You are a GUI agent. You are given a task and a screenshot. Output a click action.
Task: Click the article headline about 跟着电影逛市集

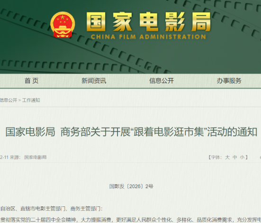[131, 132]
